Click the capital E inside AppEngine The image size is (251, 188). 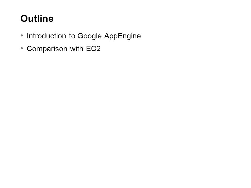120,36
